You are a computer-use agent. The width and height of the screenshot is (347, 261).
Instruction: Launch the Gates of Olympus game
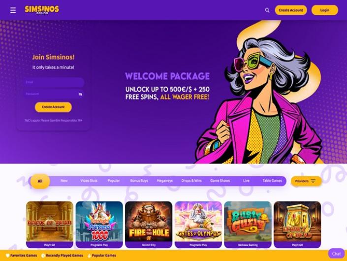[198, 225]
